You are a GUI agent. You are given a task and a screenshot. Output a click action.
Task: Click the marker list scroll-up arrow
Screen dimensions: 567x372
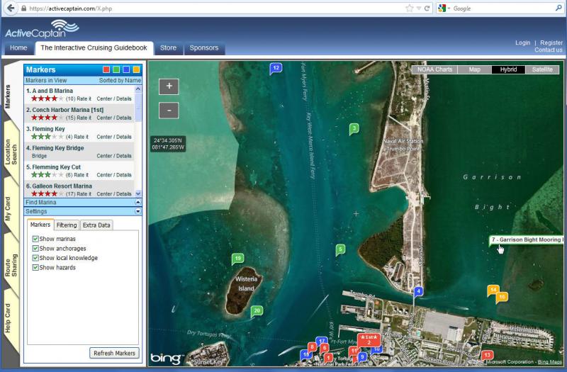137,89
